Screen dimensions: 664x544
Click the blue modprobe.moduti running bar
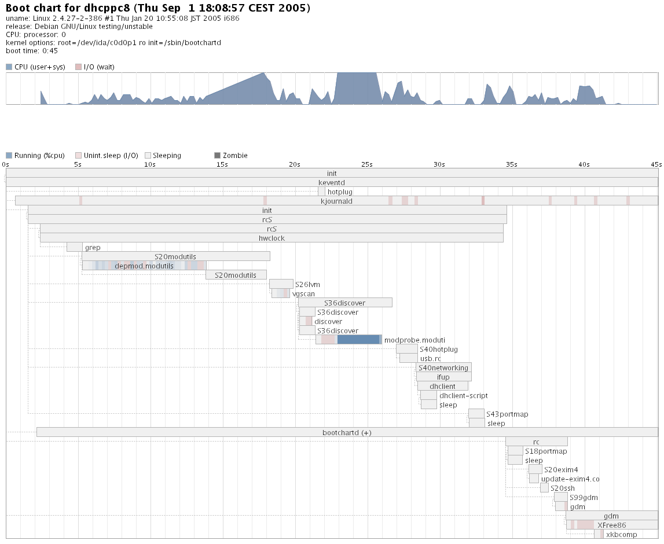[x=358, y=340]
